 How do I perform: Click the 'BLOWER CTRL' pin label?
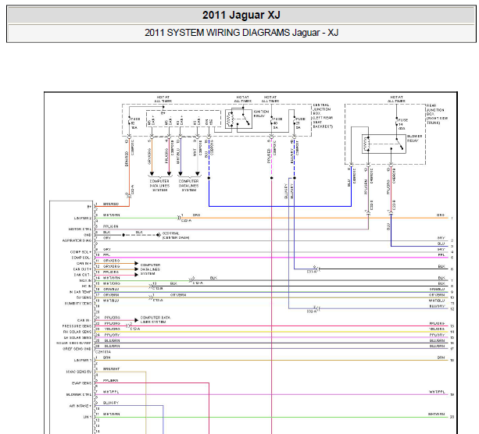pos(79,395)
